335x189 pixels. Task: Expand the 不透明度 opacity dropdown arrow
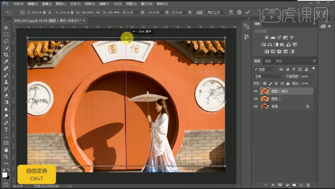pyautogui.click(x=312, y=77)
